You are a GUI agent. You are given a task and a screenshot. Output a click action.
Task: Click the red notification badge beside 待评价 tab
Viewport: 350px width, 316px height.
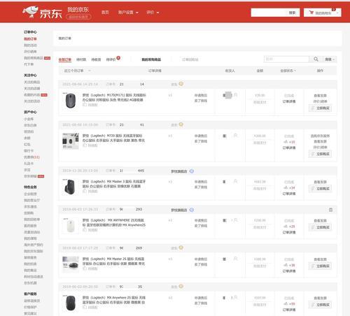click(118, 58)
